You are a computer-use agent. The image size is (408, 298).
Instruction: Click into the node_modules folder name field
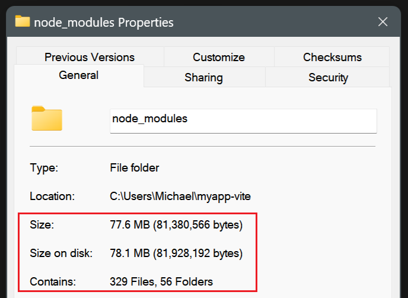[243, 121]
